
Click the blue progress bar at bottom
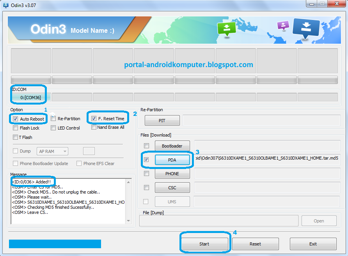(x=55, y=244)
